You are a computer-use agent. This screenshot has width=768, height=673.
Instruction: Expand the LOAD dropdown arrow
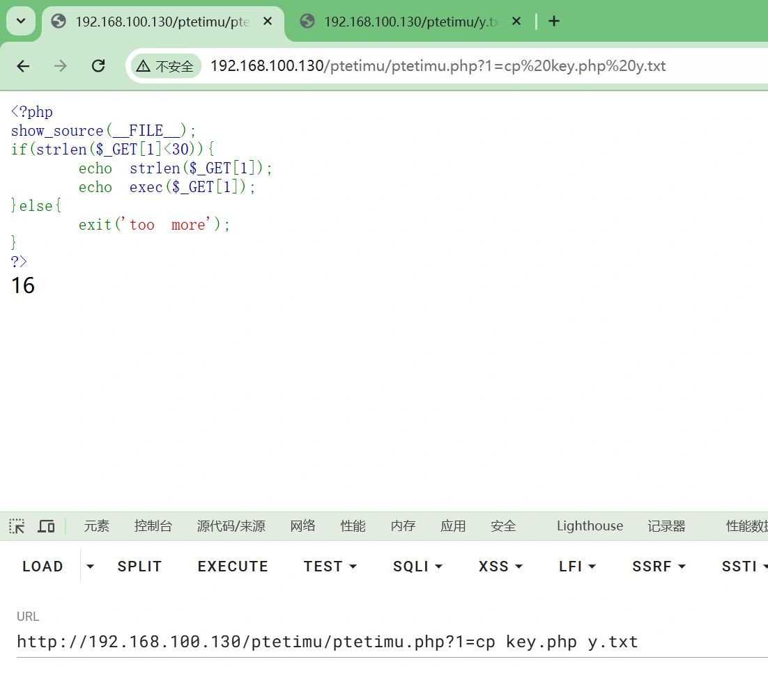point(90,567)
